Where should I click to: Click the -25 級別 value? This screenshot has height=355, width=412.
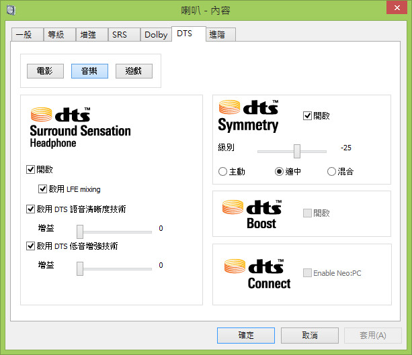click(x=346, y=148)
